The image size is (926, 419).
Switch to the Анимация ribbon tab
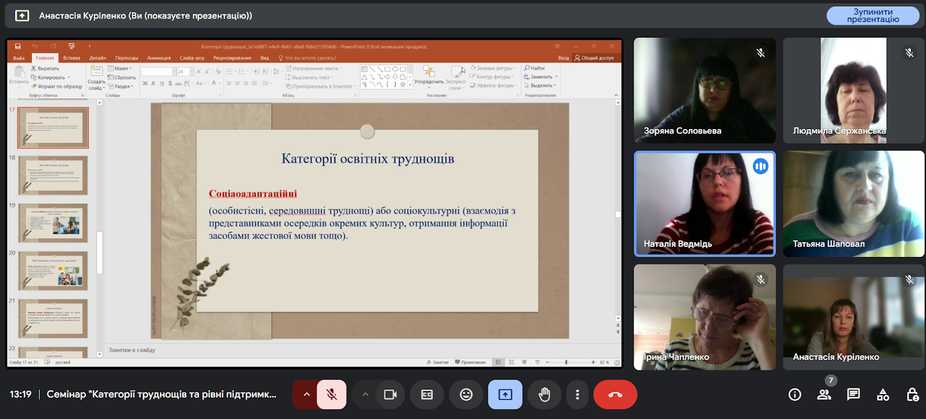pos(159,58)
